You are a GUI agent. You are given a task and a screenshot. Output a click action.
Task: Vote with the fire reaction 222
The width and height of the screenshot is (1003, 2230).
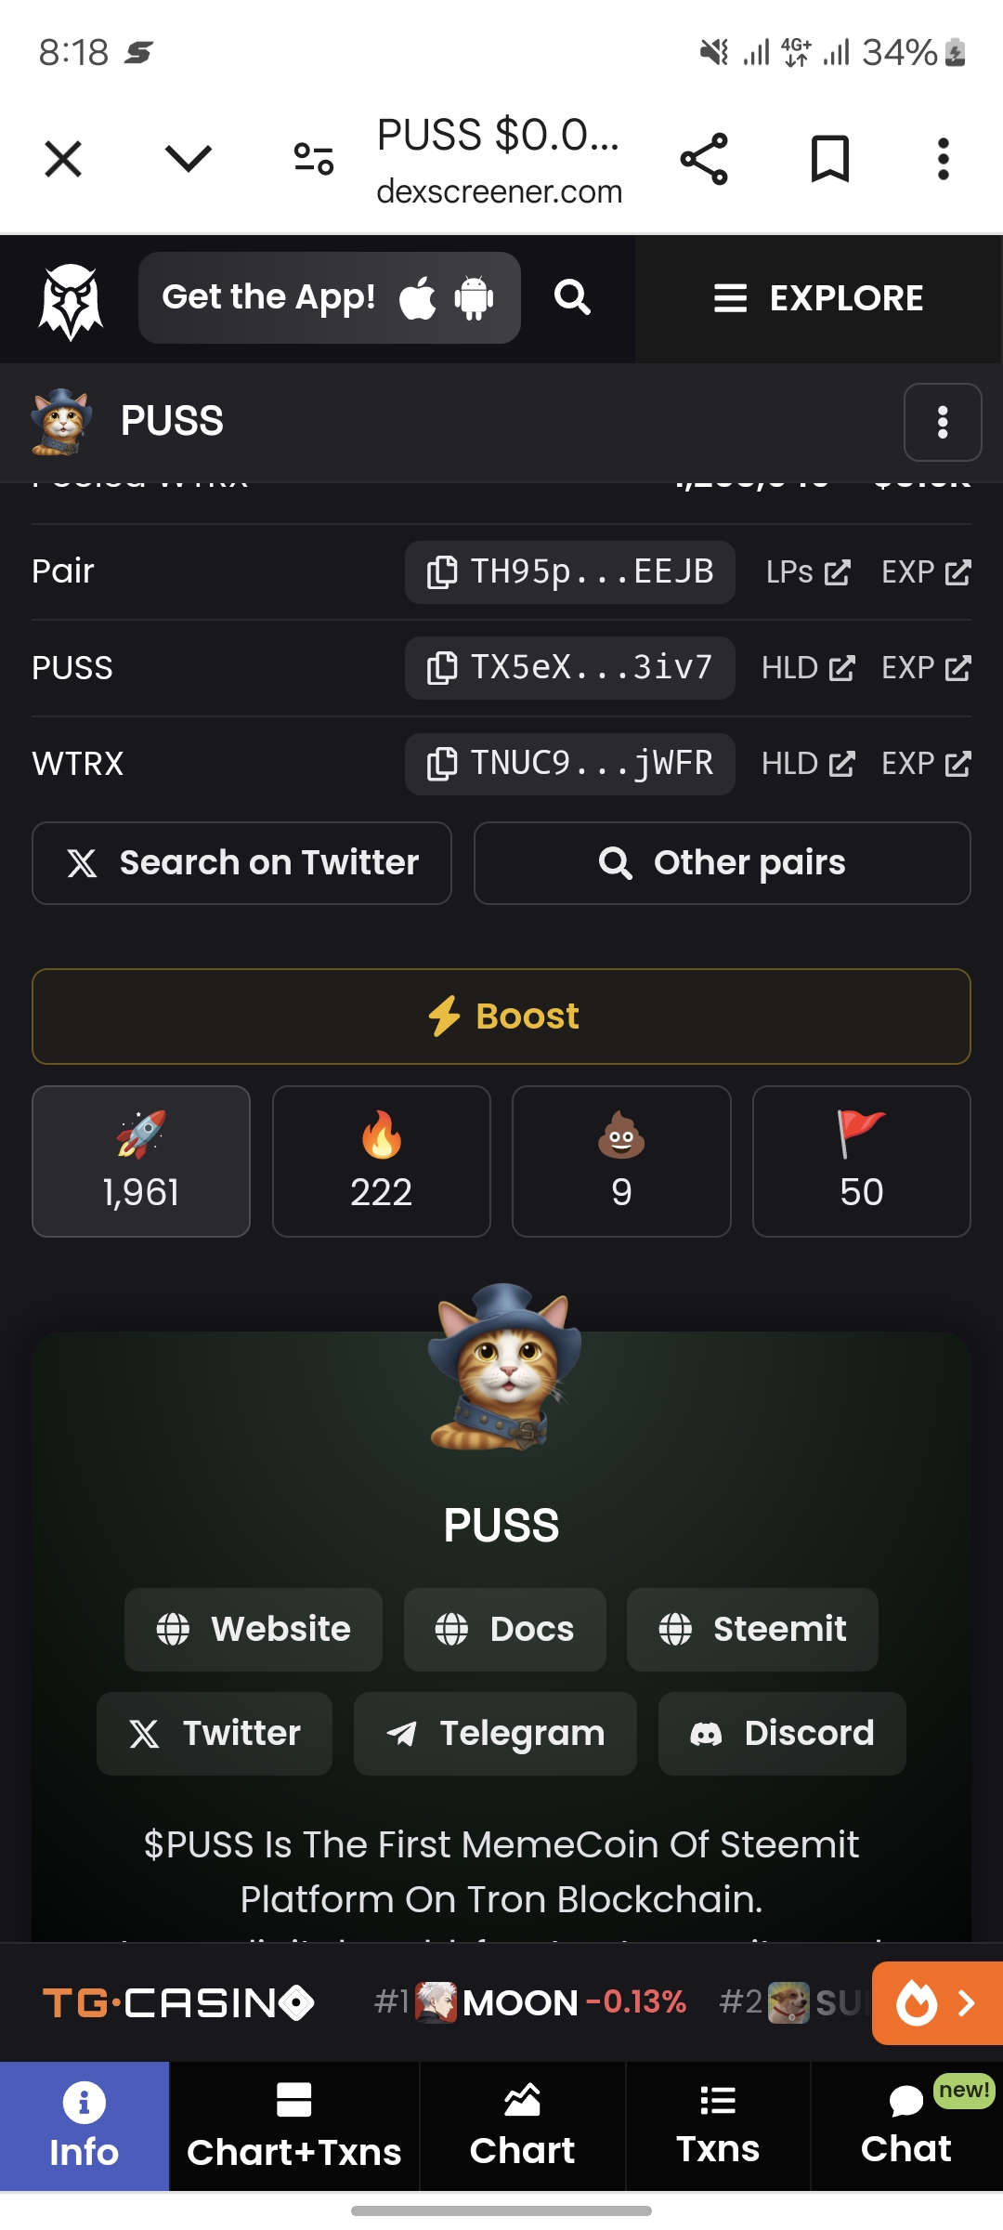pyautogui.click(x=382, y=1161)
